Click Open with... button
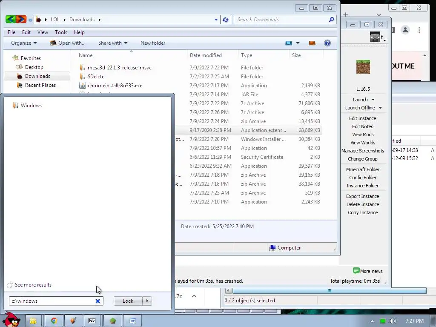The image size is (436, 327). click(68, 43)
